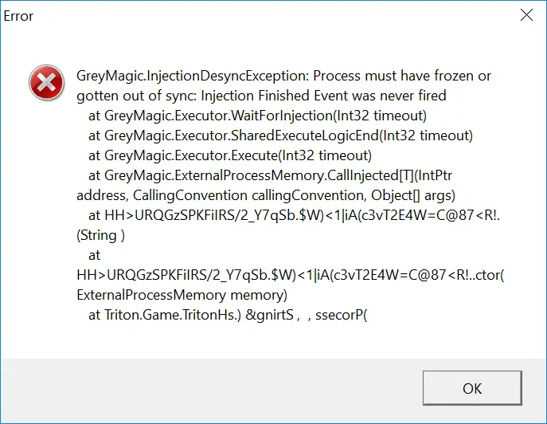
Task: Click the ExternalProcessMemory memory) line
Action: coord(182,295)
